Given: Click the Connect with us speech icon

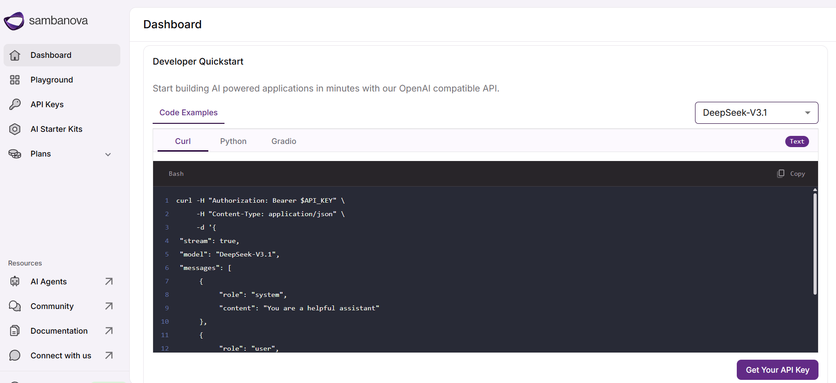Looking at the screenshot, I should [15, 355].
